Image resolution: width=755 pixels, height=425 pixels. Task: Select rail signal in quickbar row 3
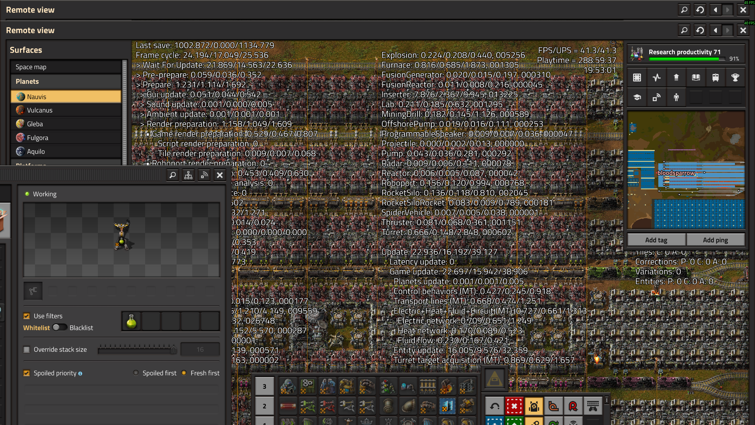[x=388, y=386]
